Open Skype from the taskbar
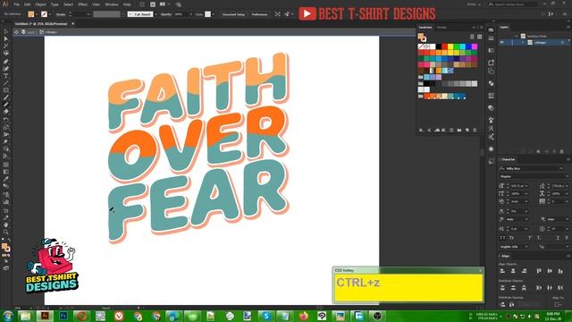The width and height of the screenshot is (572, 322). (x=266, y=316)
